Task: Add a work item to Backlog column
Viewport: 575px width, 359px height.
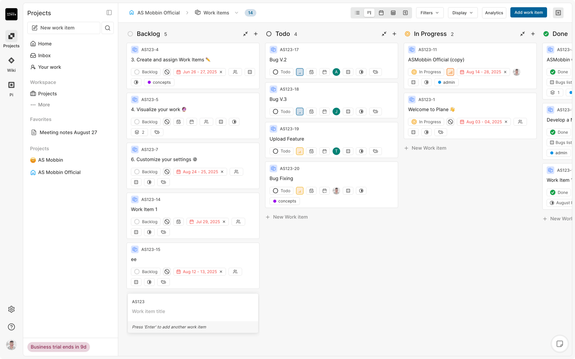Action: pos(256,34)
